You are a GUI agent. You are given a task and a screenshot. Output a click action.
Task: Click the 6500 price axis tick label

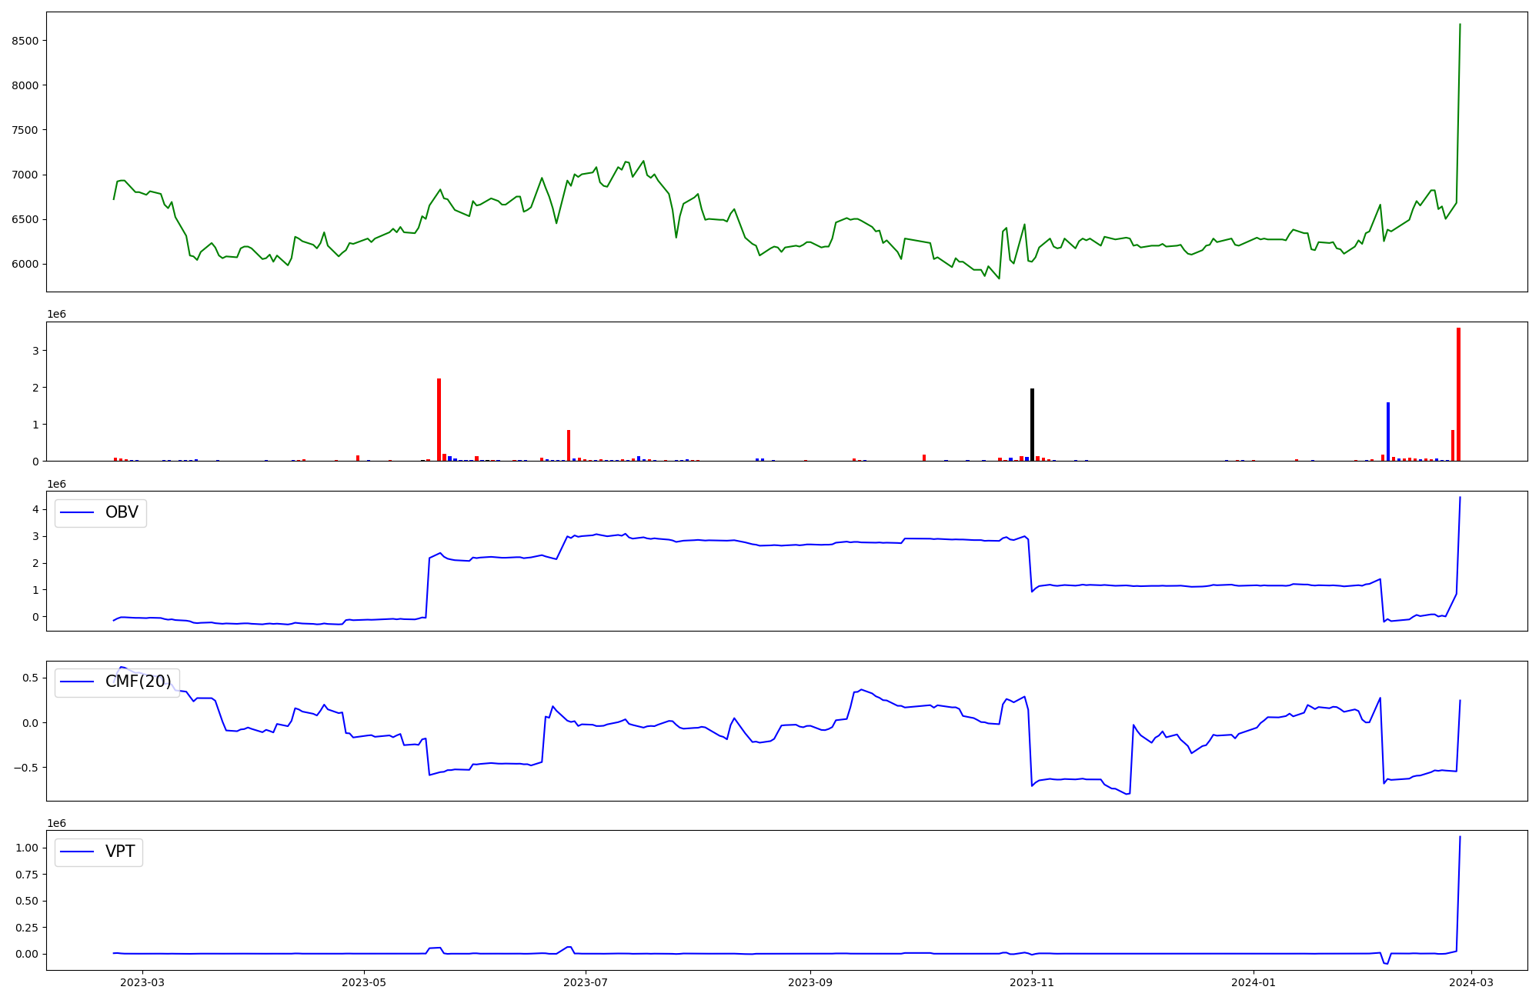pyautogui.click(x=25, y=219)
